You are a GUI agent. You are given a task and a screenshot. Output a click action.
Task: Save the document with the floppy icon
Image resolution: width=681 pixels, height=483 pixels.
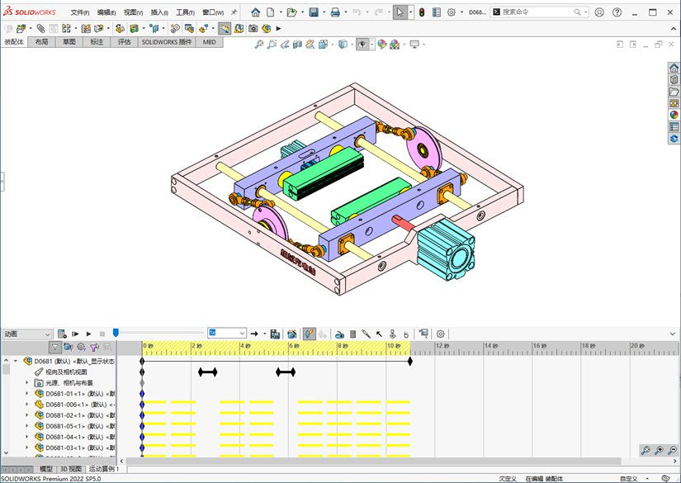click(314, 12)
